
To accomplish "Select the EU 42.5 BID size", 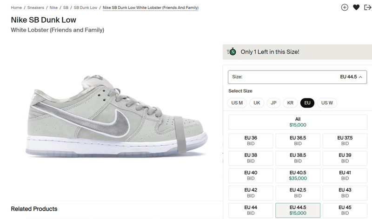I will pyautogui.click(x=298, y=193).
